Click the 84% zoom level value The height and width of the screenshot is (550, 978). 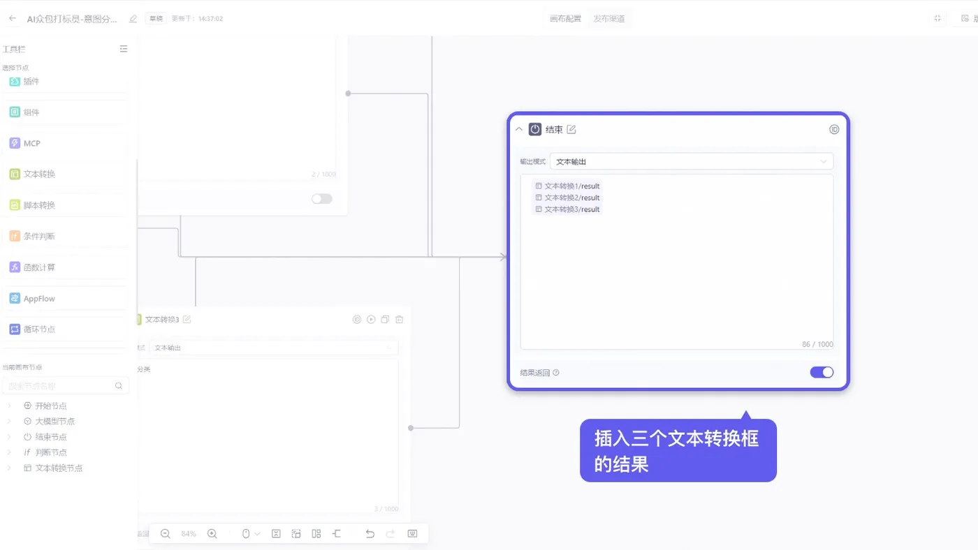[x=189, y=534]
